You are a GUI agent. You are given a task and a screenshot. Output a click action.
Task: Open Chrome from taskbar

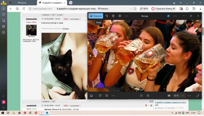[x=31, y=113]
